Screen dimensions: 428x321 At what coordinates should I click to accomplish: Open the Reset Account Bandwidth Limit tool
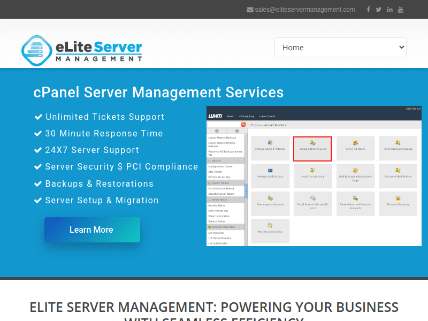(312, 203)
